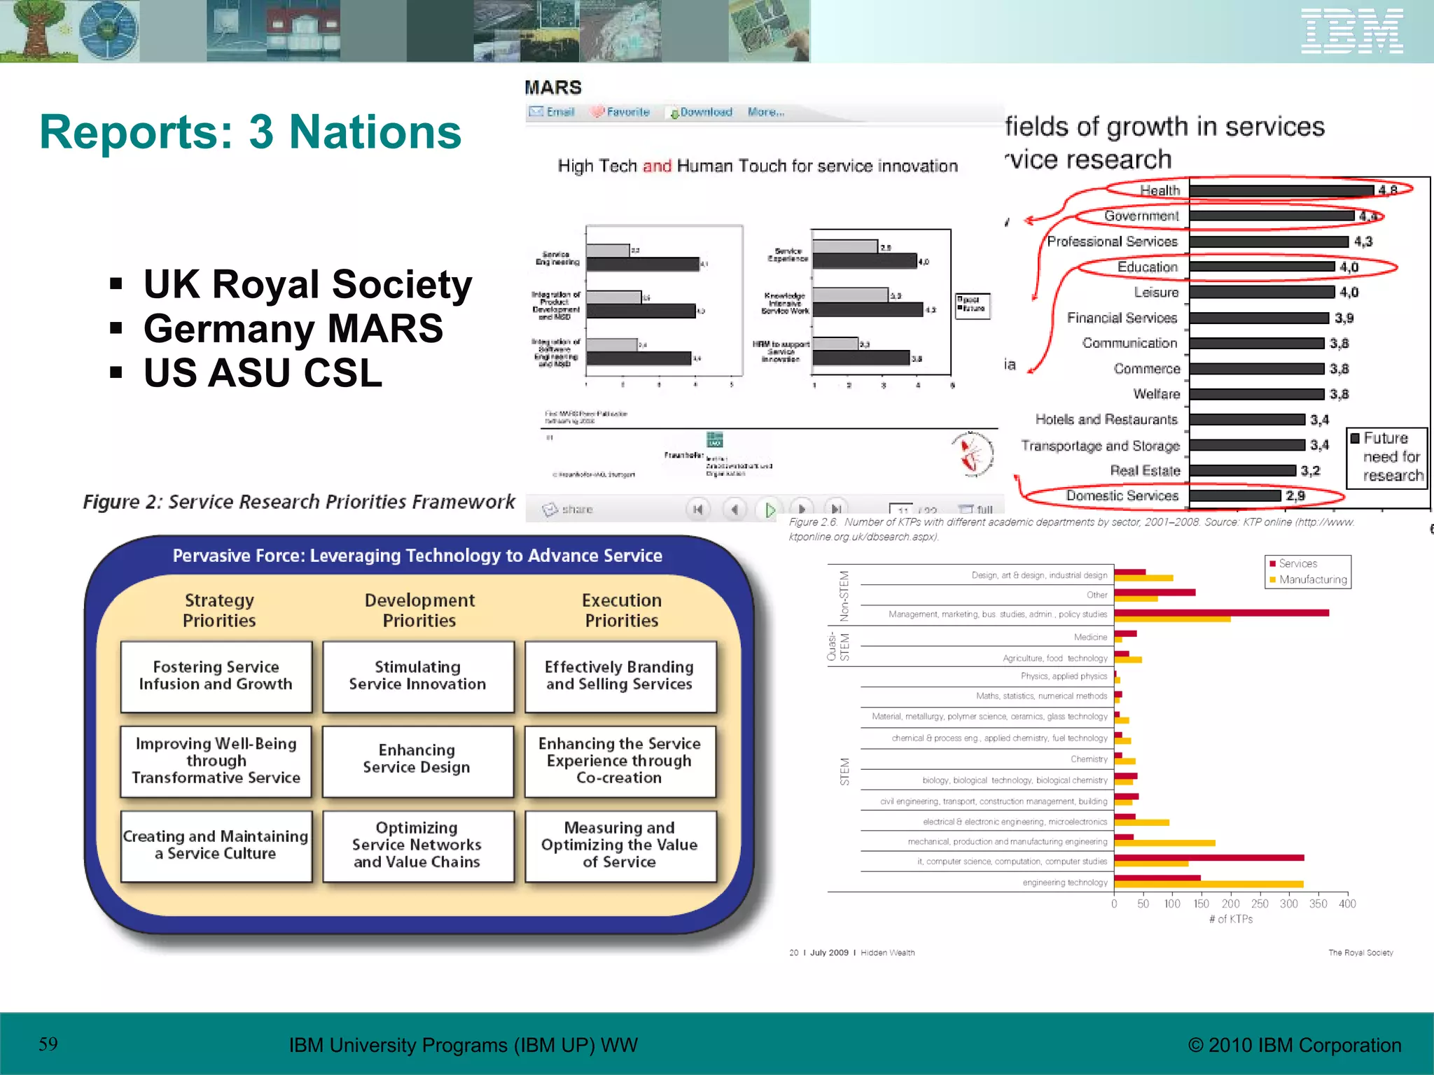Click Measuring and Optimizing the Value of Service box
This screenshot has height=1075, width=1434.
620,845
